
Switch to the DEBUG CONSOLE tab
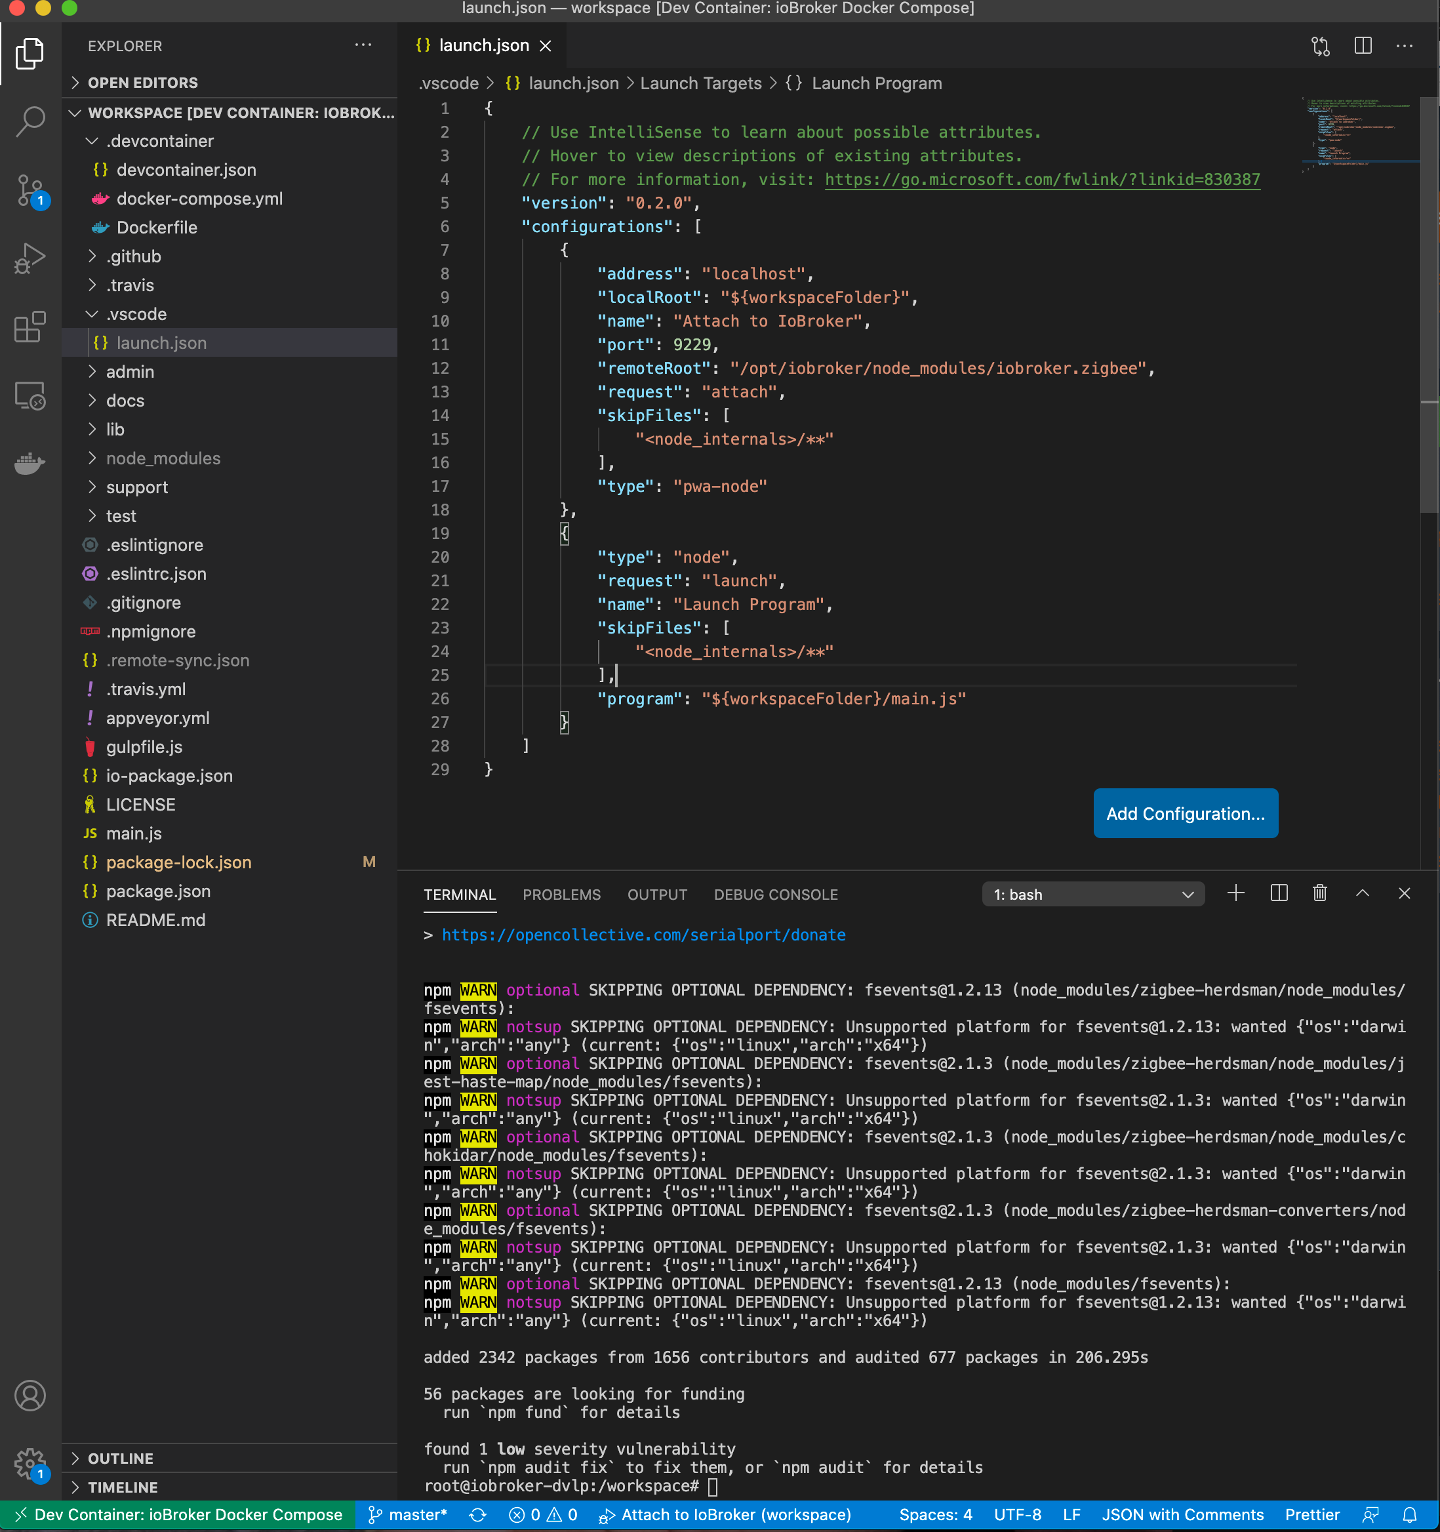click(x=775, y=895)
